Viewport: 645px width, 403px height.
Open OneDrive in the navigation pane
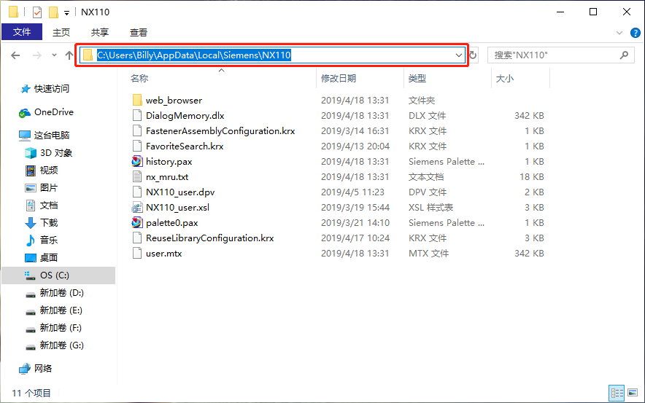pyautogui.click(x=54, y=111)
